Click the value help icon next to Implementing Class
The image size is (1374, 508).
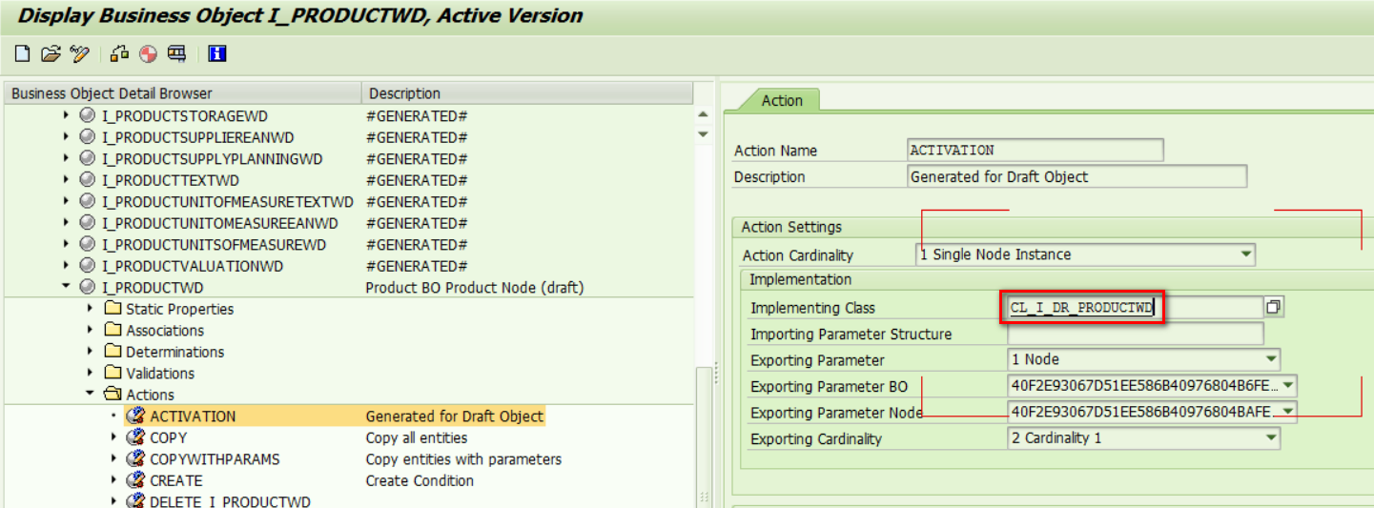click(x=1273, y=307)
